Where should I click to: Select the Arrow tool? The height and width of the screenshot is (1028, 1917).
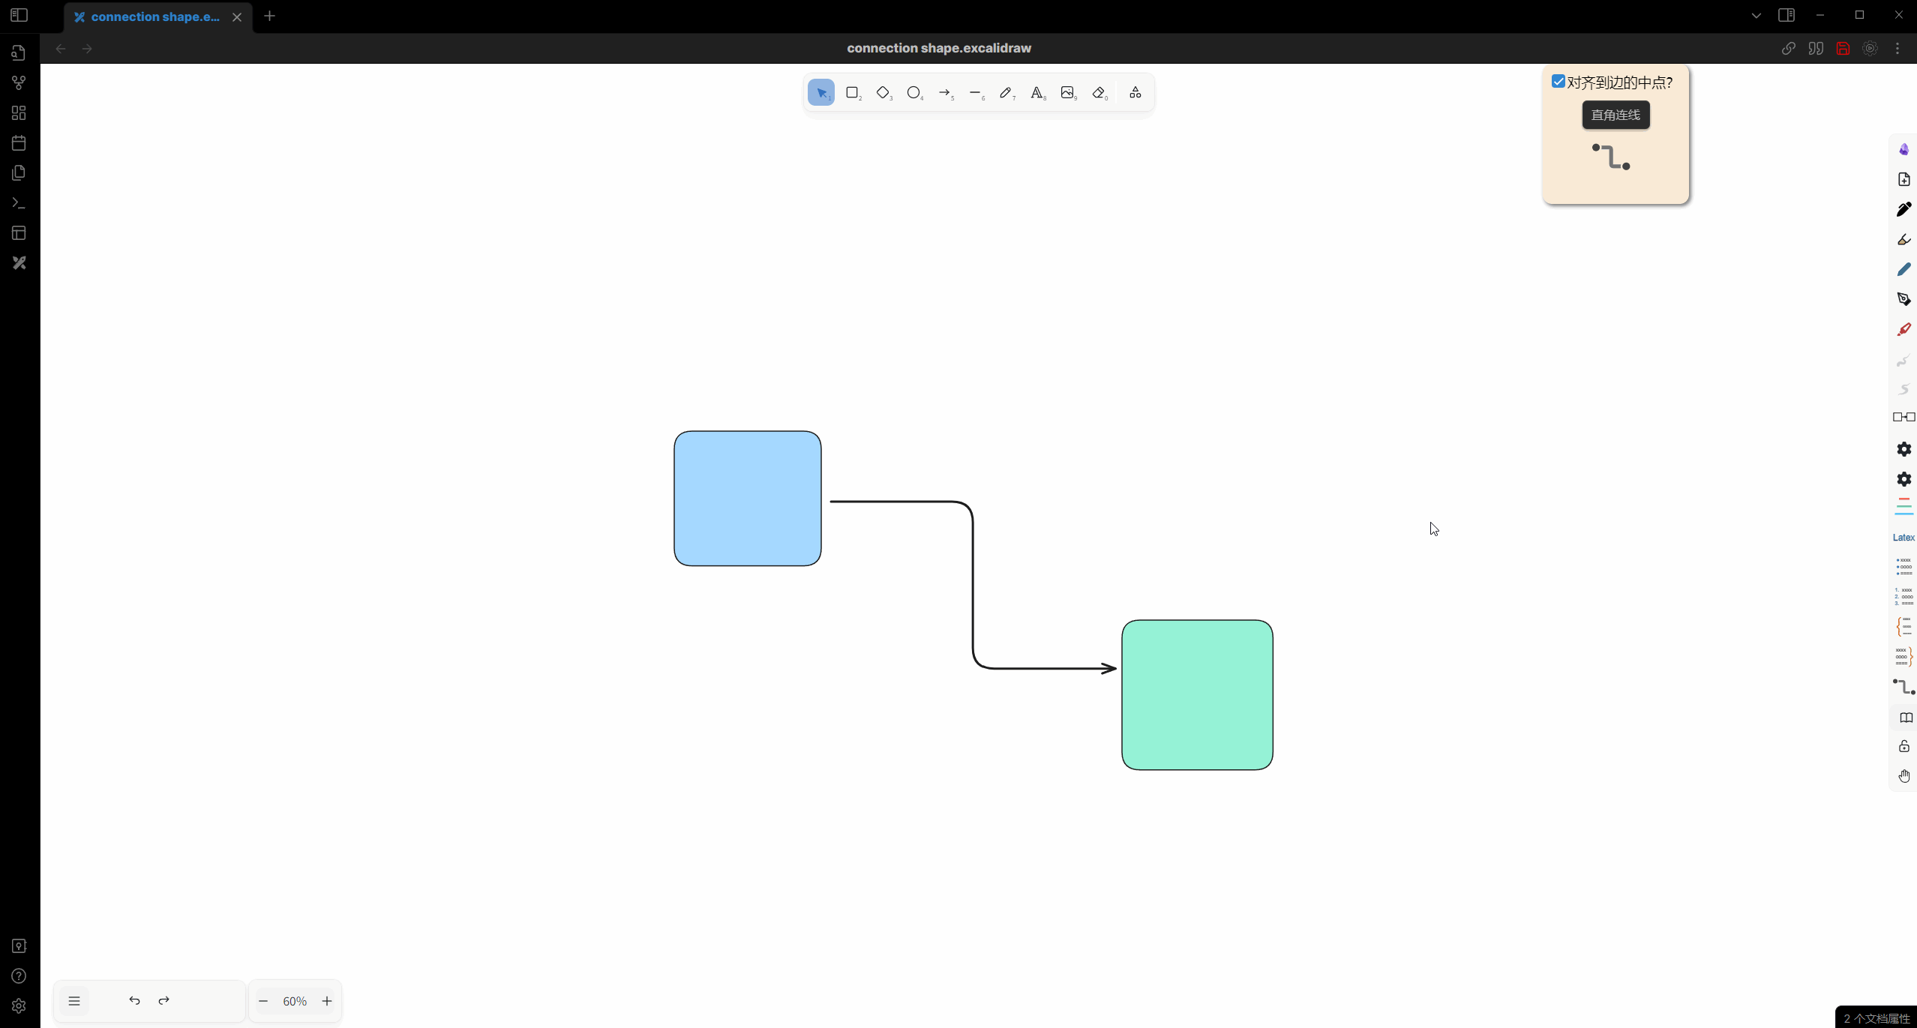(944, 93)
